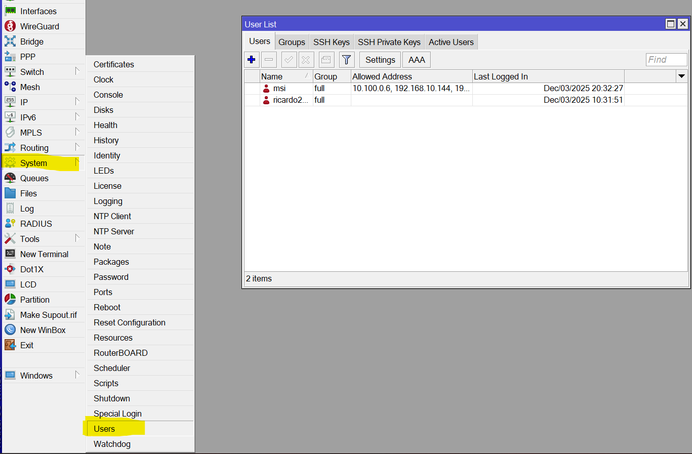
Task: Click the blue plus add user icon
Action: [x=252, y=60]
